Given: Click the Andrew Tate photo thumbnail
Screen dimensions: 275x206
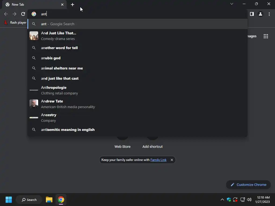Looking at the screenshot, I should click(34, 104).
